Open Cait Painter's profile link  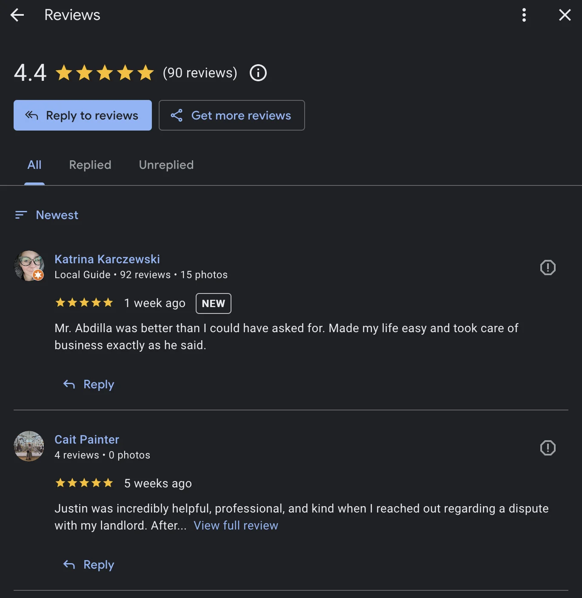pyautogui.click(x=87, y=439)
